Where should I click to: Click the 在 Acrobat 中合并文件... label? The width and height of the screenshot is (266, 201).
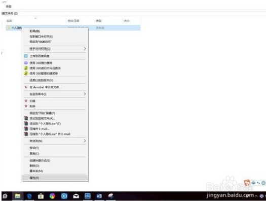pos(46,87)
